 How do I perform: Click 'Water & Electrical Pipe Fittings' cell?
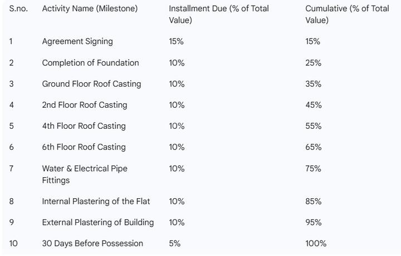[85, 174]
